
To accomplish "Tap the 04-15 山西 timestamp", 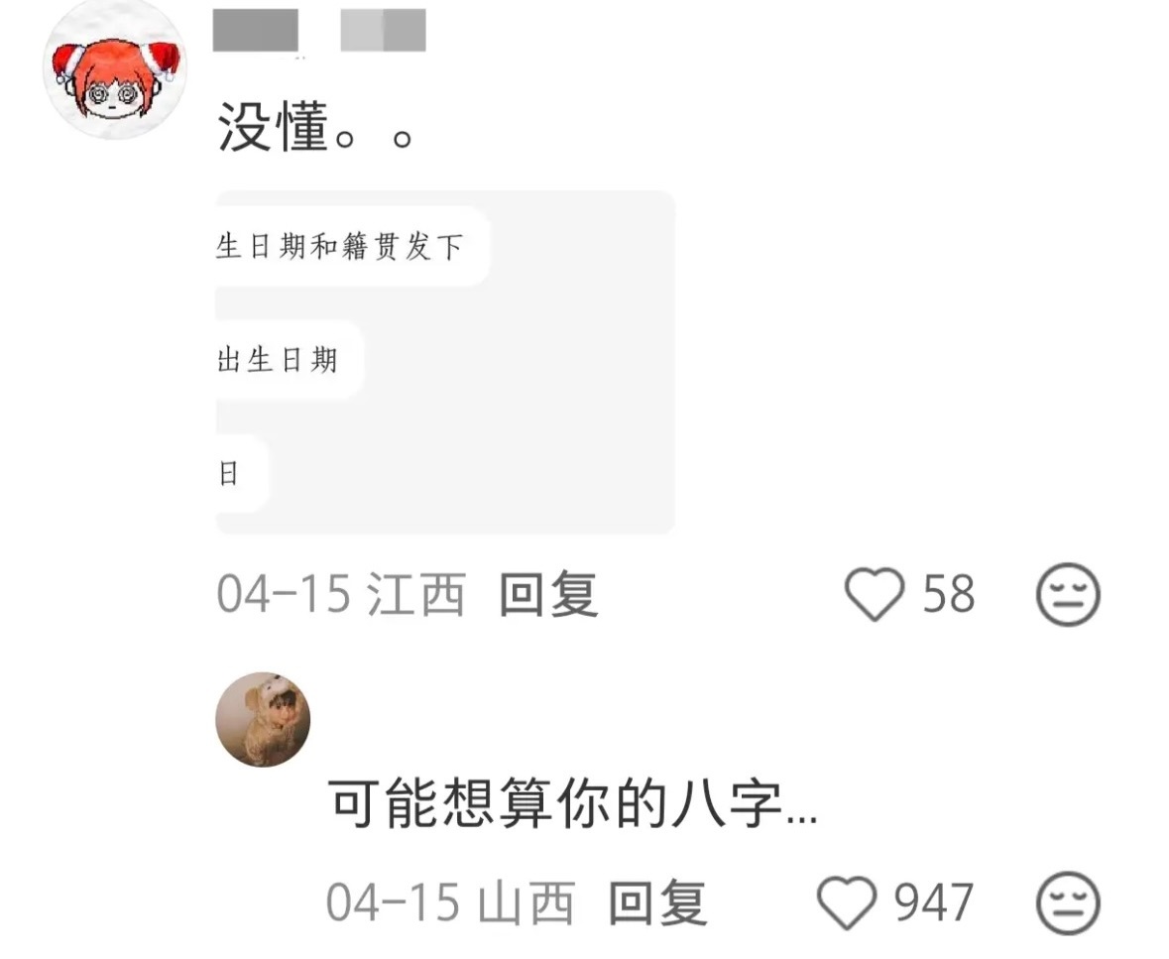I will click(x=450, y=903).
